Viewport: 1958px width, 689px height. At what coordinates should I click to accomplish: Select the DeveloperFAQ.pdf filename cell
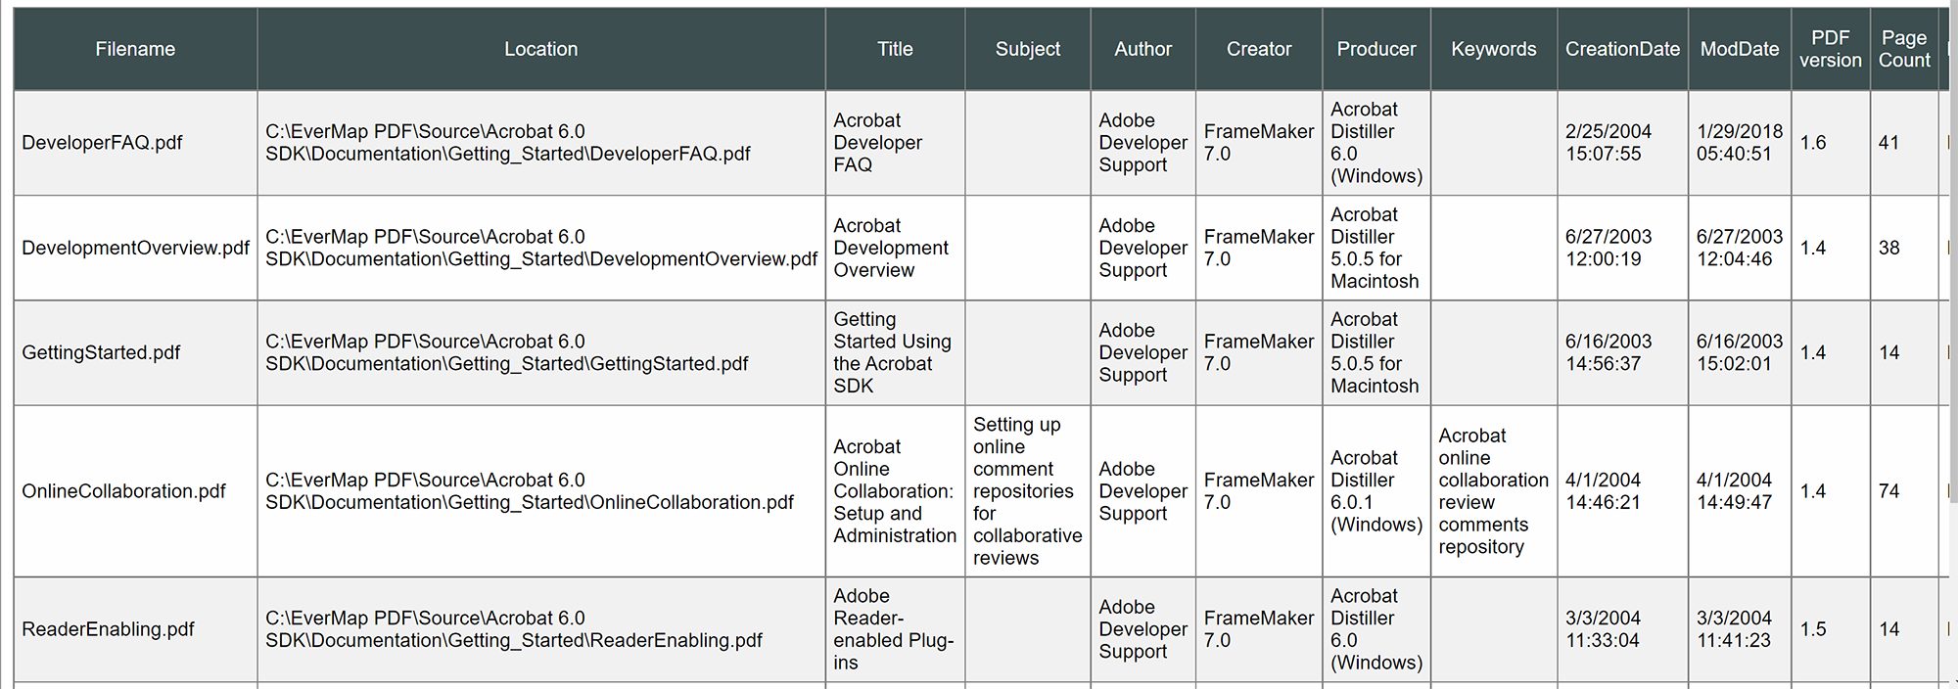pos(103,143)
